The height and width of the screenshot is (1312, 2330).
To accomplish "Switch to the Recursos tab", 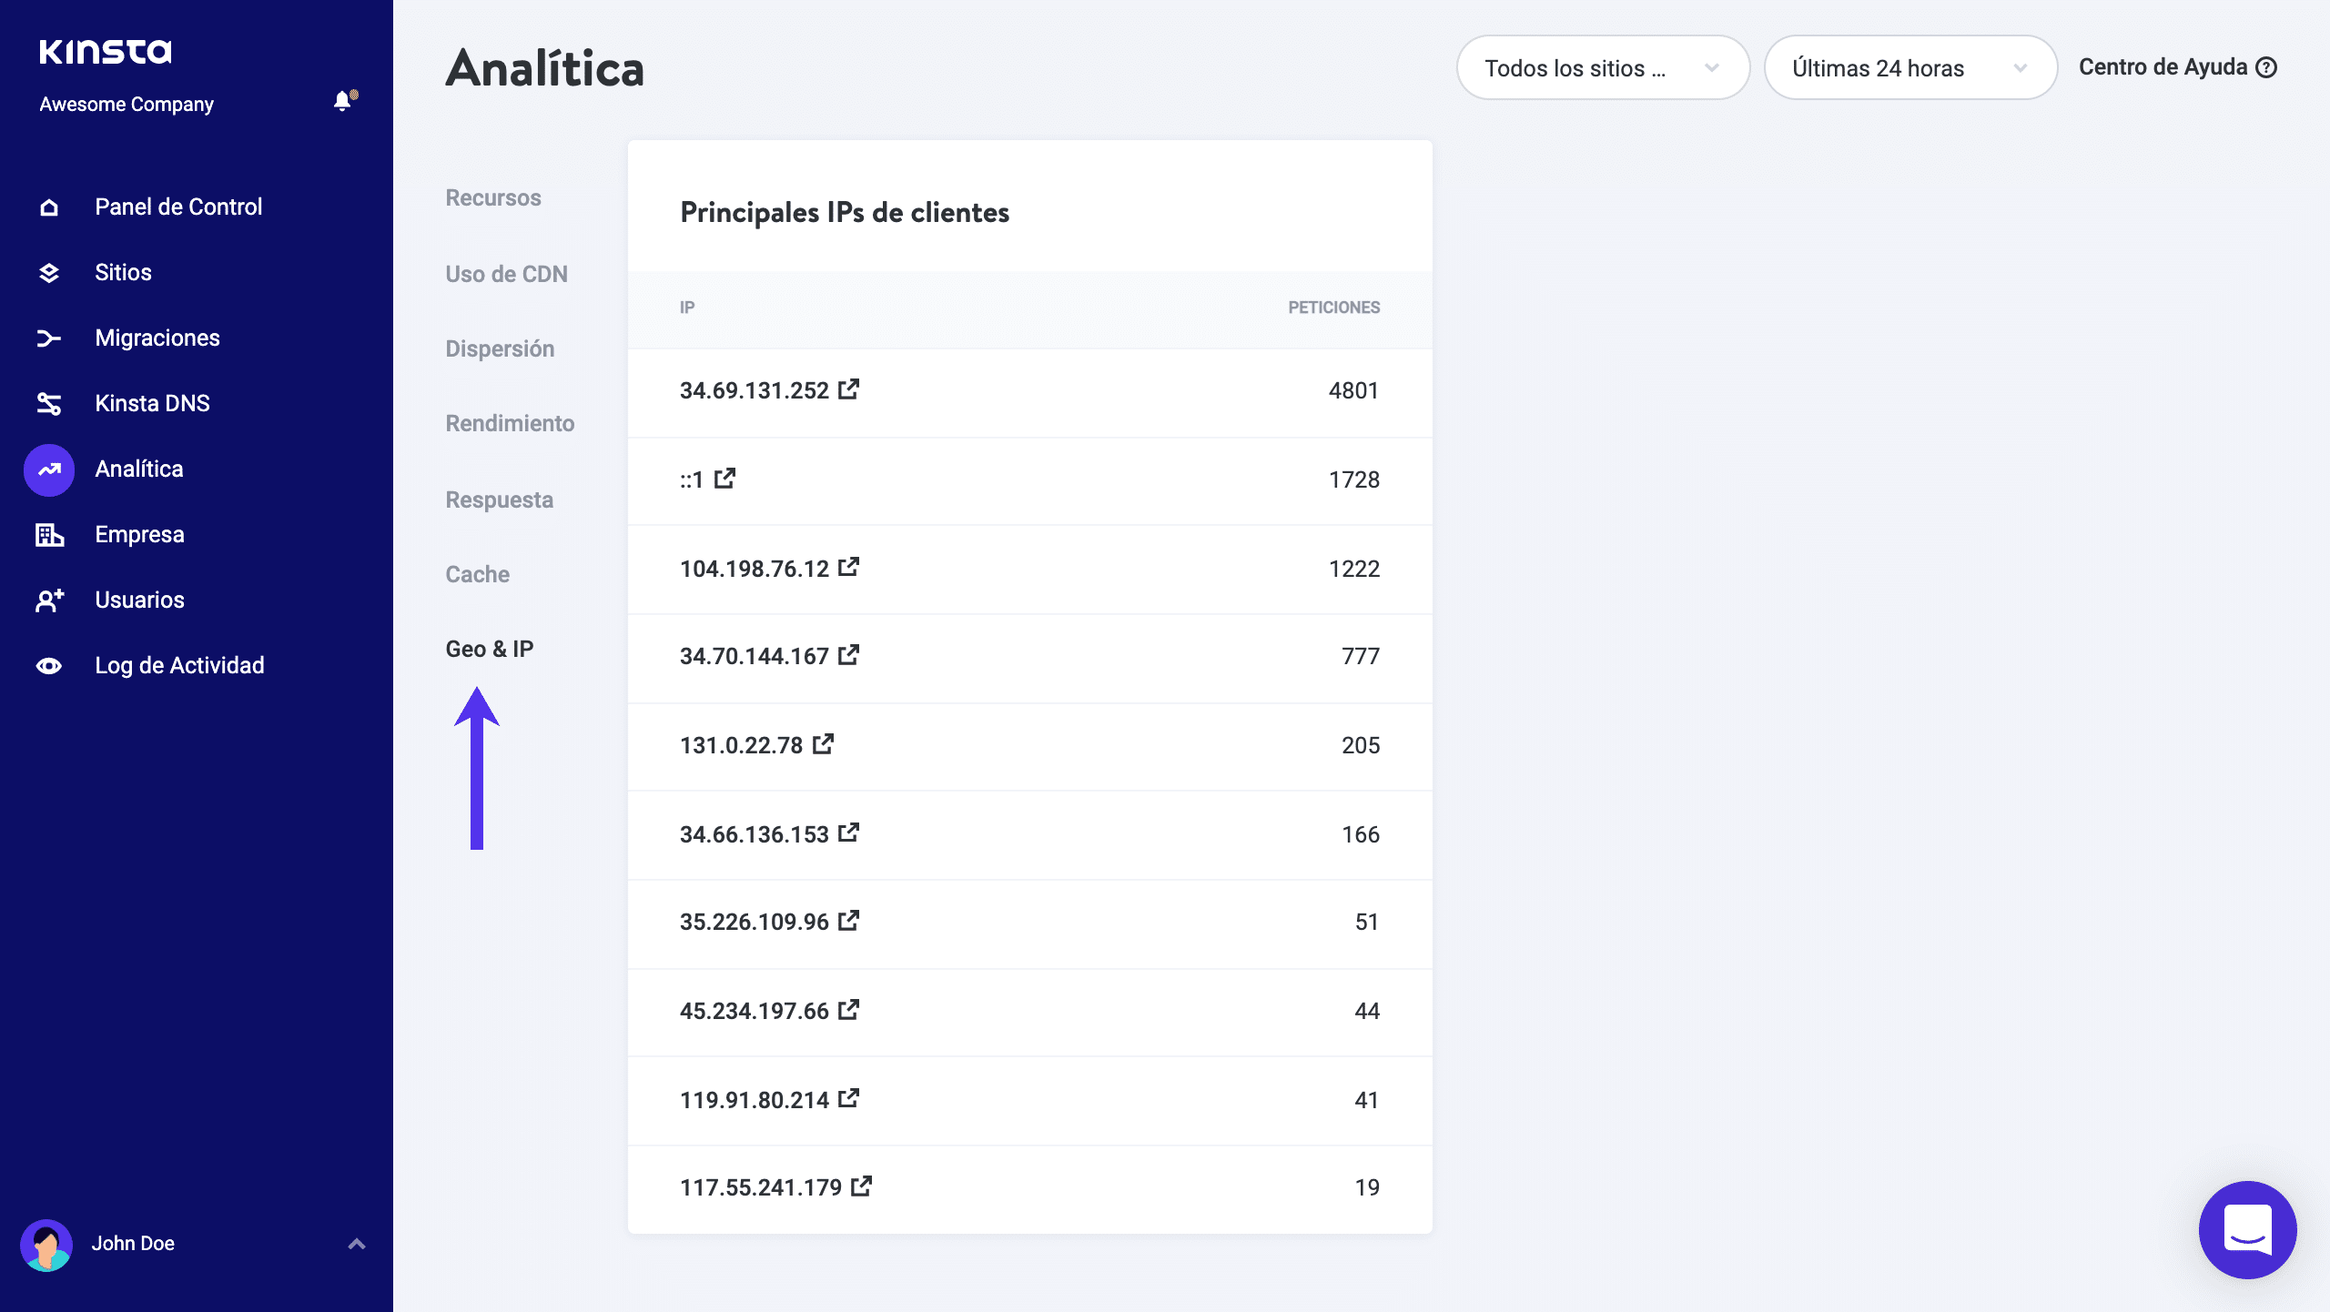I will [493, 198].
